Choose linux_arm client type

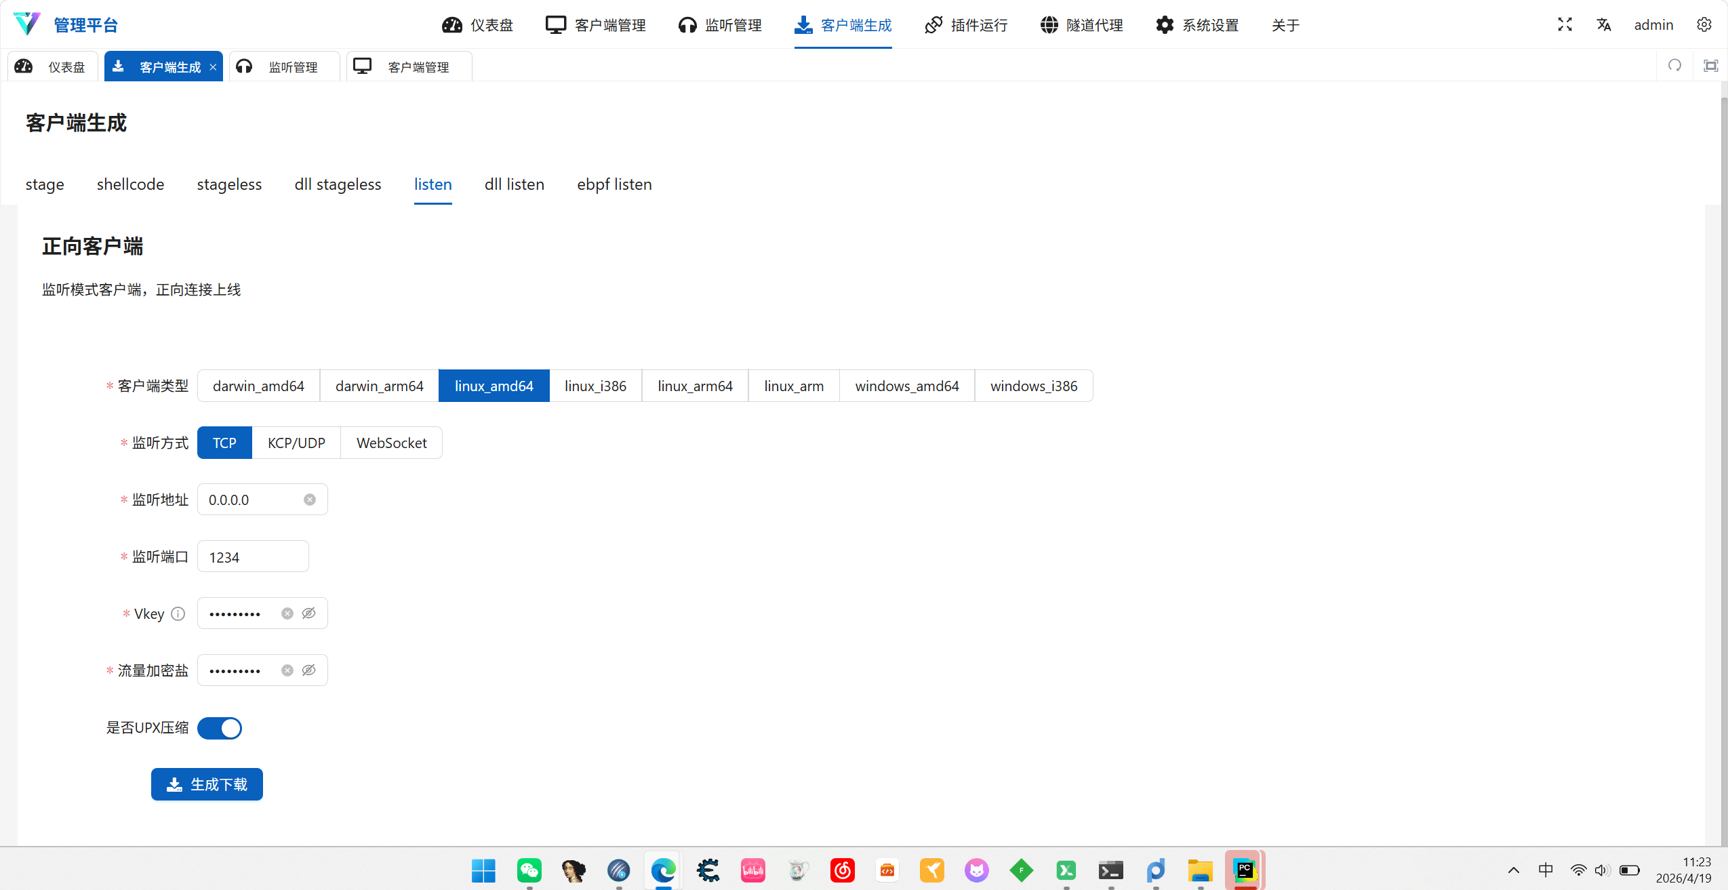(x=794, y=386)
